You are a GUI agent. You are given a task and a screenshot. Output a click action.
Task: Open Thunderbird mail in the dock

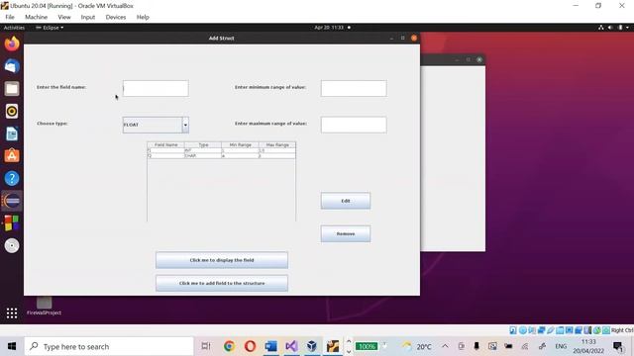[x=12, y=66]
